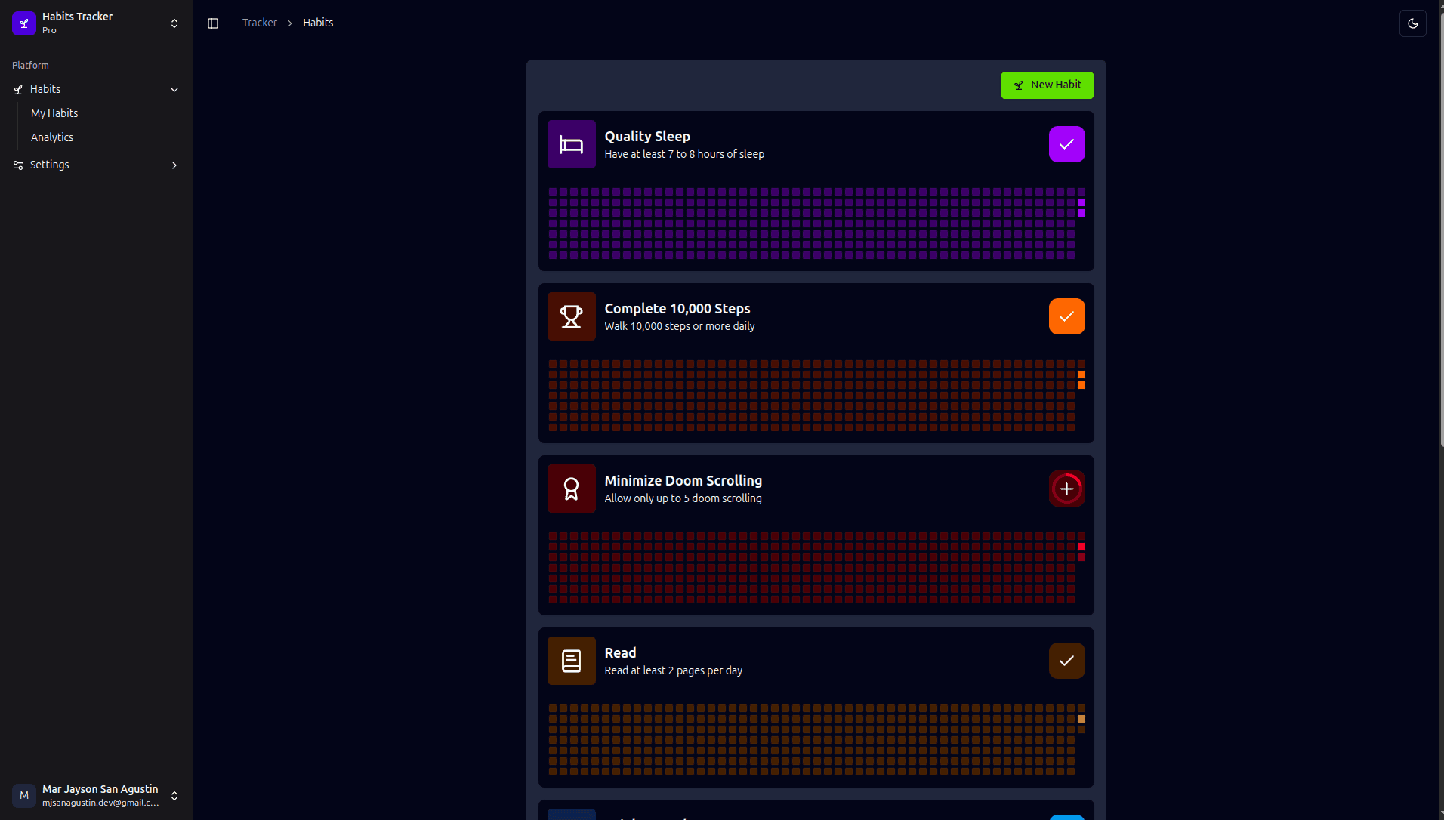Go to Analytics in the sidebar
1444x820 pixels.
coord(52,137)
